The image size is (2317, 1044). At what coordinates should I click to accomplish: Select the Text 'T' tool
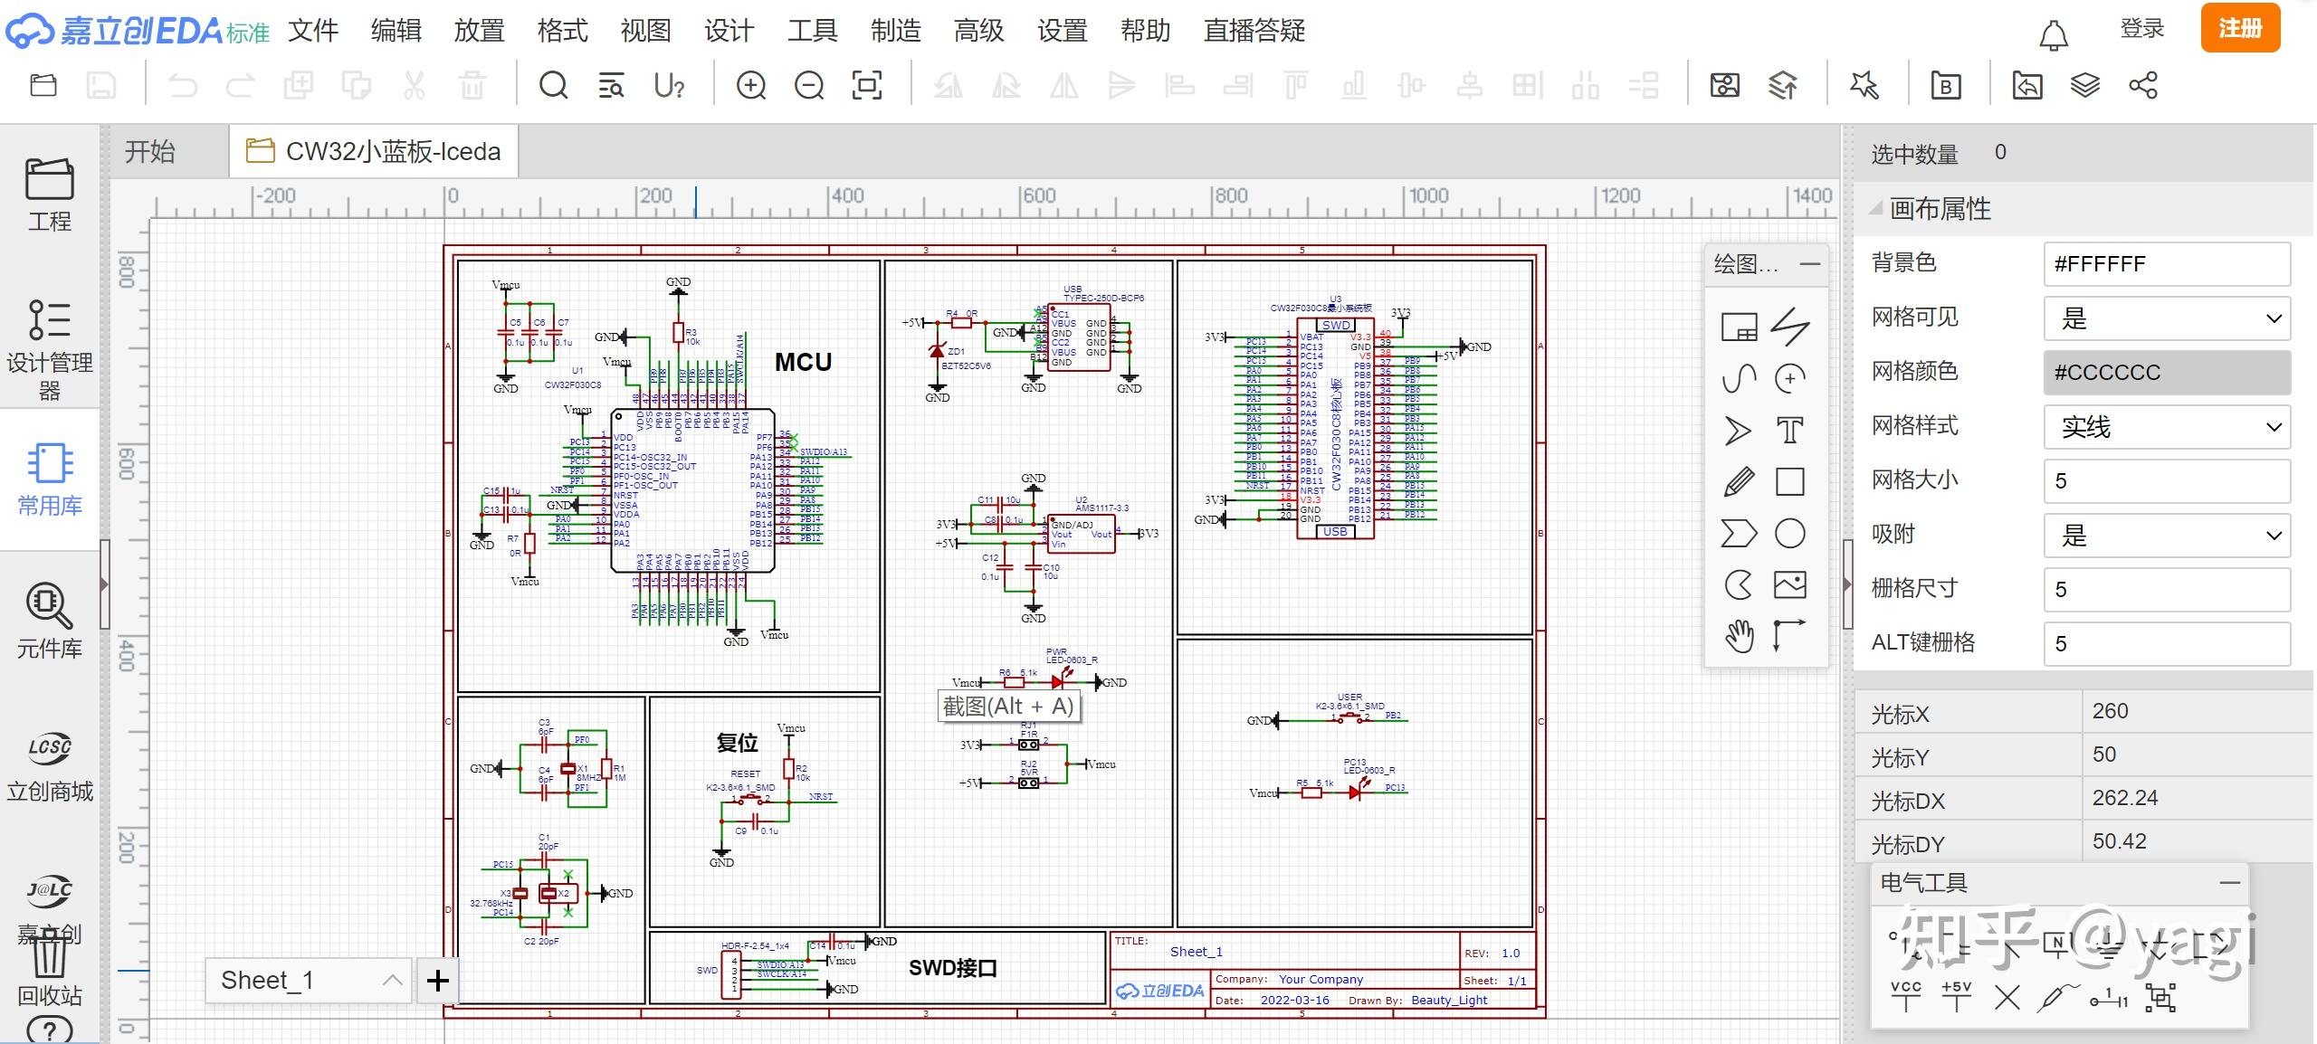coord(1790,431)
